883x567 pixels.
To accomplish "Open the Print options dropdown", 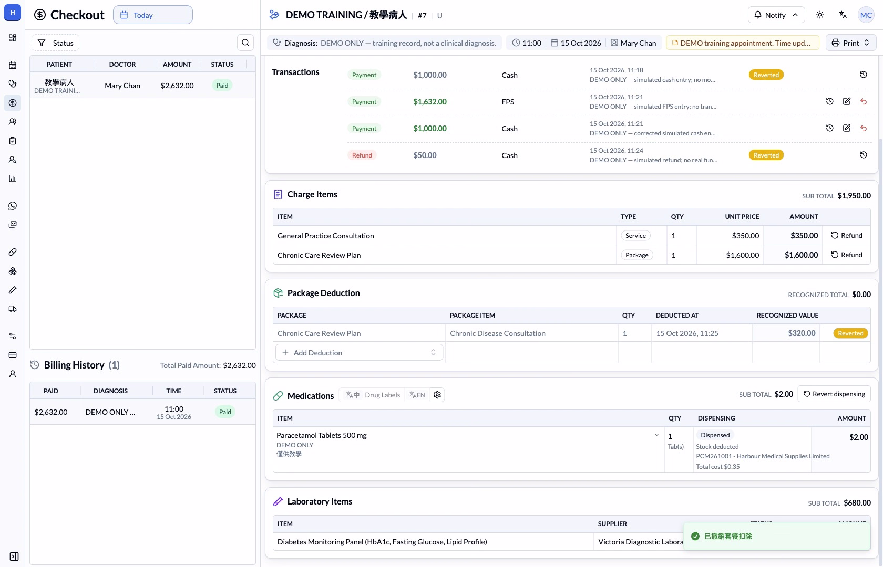I will click(851, 43).
